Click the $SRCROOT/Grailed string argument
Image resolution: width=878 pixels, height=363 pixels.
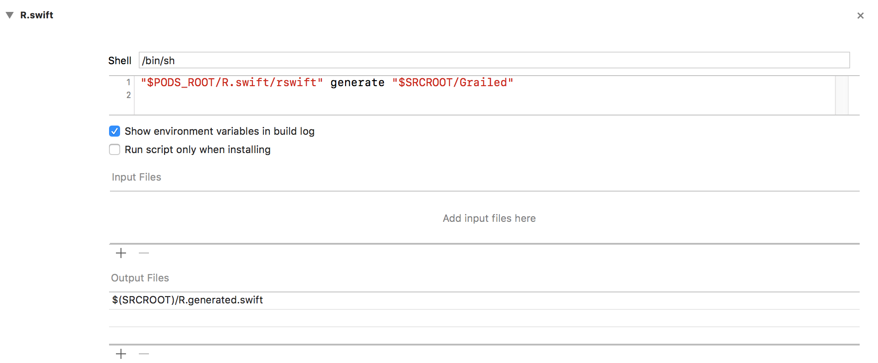click(x=453, y=82)
